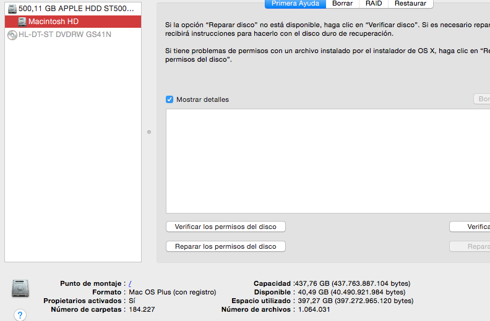Open the mount point "/" link
This screenshot has height=321, width=490.
pos(130,283)
